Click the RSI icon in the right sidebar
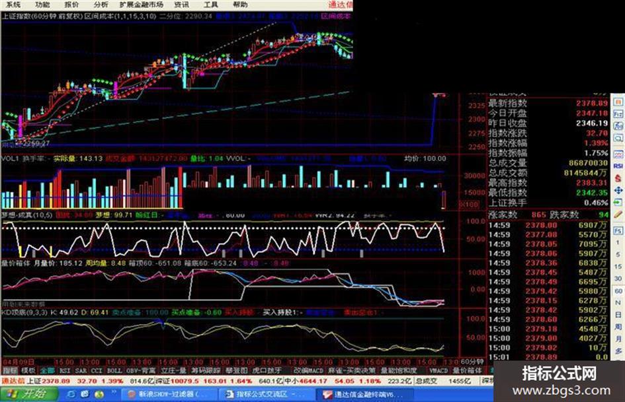 click(x=618, y=166)
